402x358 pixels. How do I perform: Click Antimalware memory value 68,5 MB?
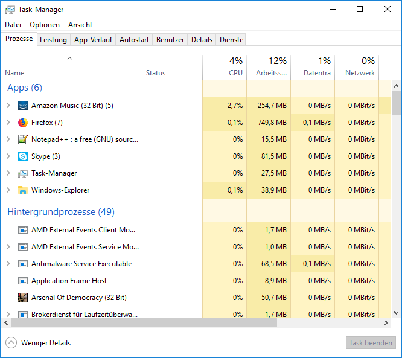coord(274,264)
